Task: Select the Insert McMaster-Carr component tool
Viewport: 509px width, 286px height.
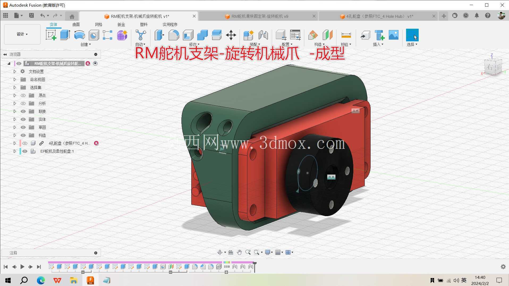Action: tap(379, 35)
